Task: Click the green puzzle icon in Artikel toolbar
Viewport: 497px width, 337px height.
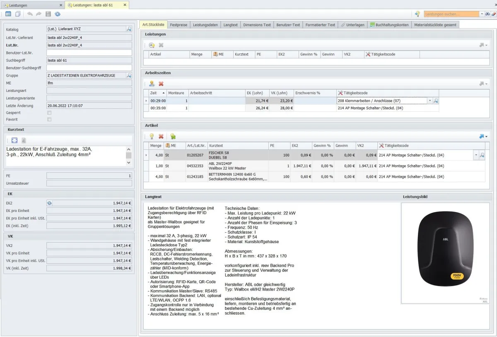Action: [173, 136]
